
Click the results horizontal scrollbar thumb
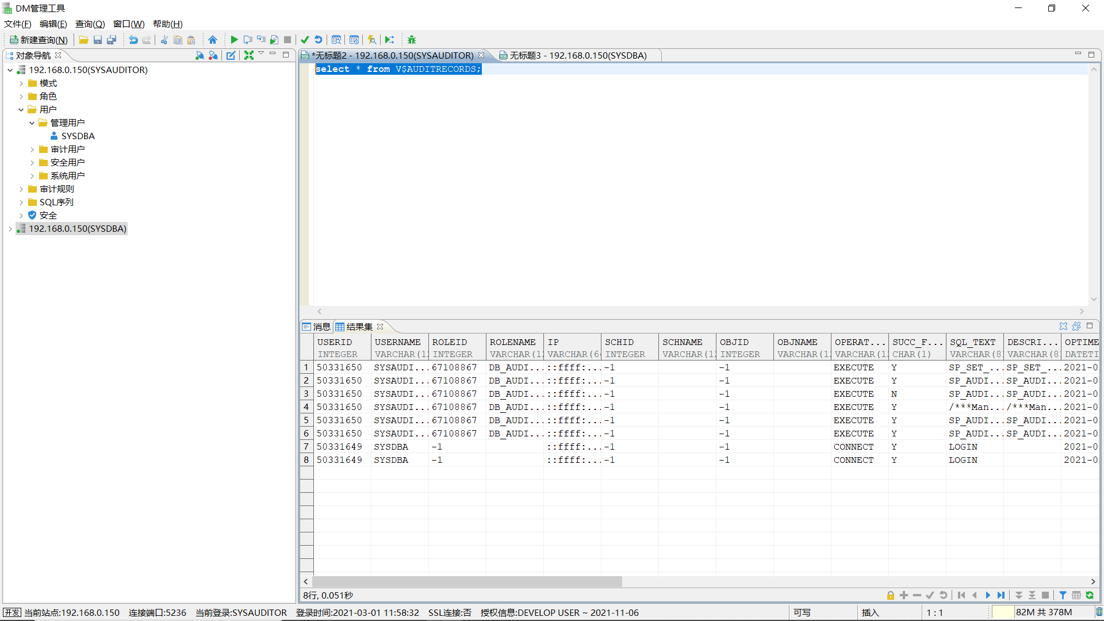(467, 581)
